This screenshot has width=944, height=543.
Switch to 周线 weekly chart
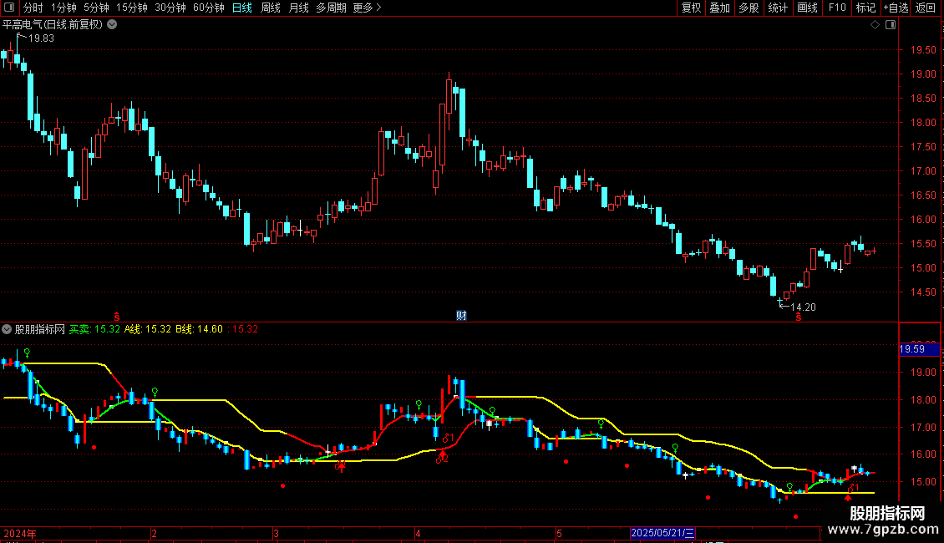coord(271,8)
